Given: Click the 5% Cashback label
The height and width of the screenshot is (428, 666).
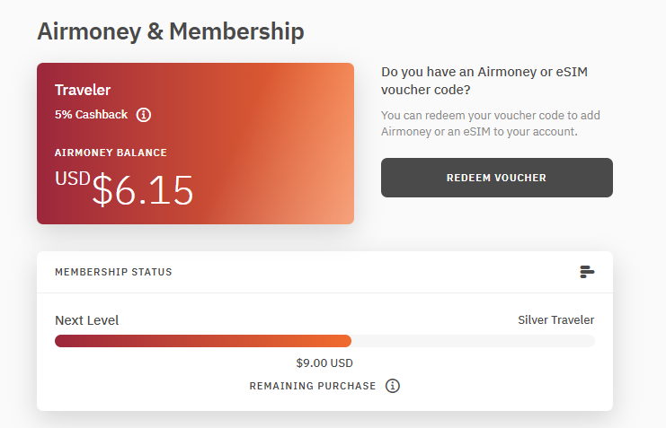Looking at the screenshot, I should coord(91,115).
